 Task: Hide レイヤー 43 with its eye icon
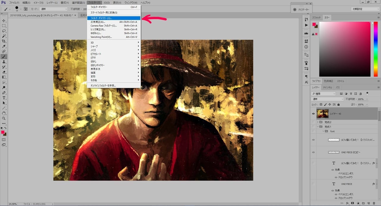point(313,114)
